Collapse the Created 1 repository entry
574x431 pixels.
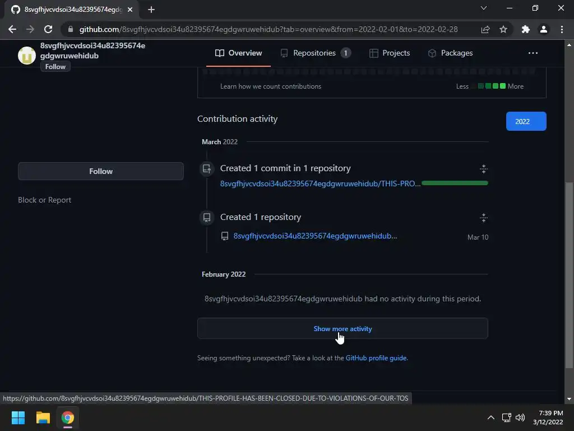[x=484, y=218]
